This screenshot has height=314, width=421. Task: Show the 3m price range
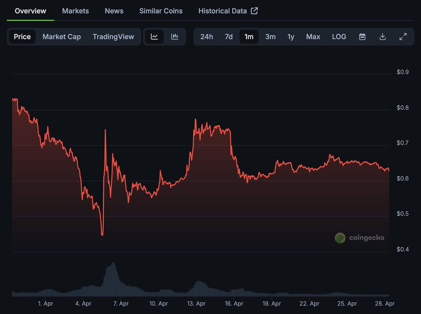(270, 36)
